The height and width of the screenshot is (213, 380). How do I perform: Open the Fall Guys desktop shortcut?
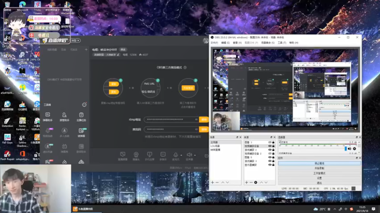click(7, 139)
